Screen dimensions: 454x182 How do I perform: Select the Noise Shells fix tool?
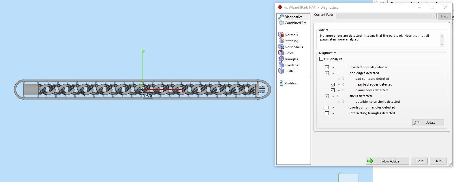pos(291,47)
